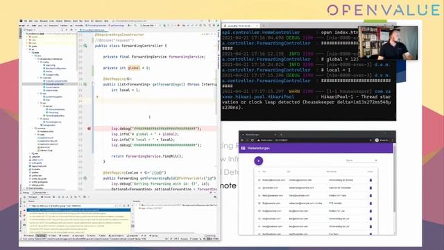The width and height of the screenshot is (444, 250).
Task: Open a new browser tab with plus
Action: point(281,134)
